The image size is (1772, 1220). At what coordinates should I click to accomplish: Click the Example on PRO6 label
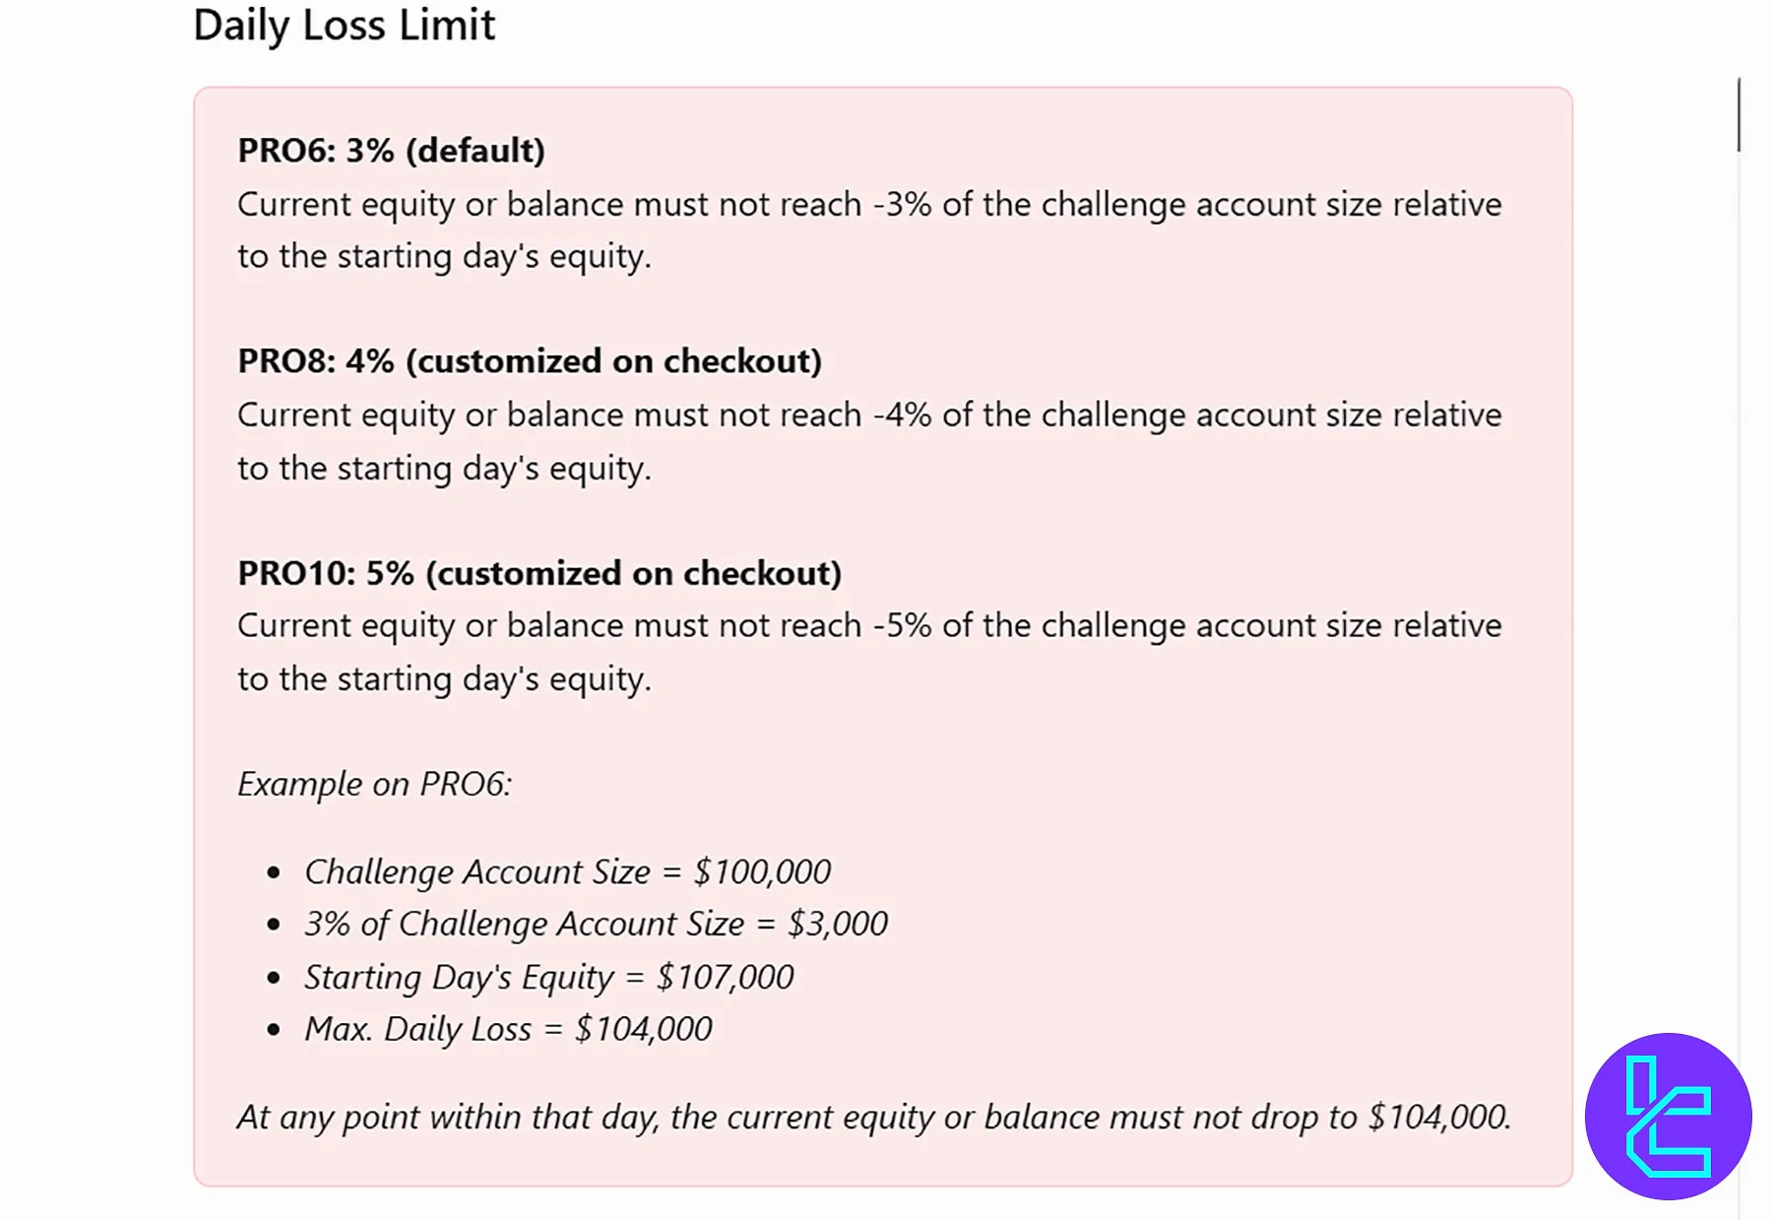pos(374,784)
